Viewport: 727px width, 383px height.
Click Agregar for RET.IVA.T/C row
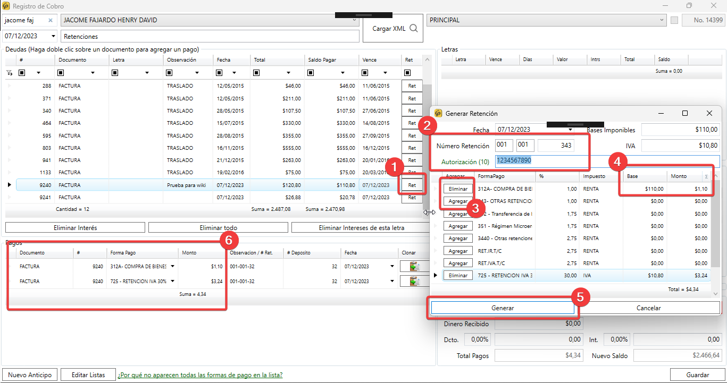click(458, 263)
